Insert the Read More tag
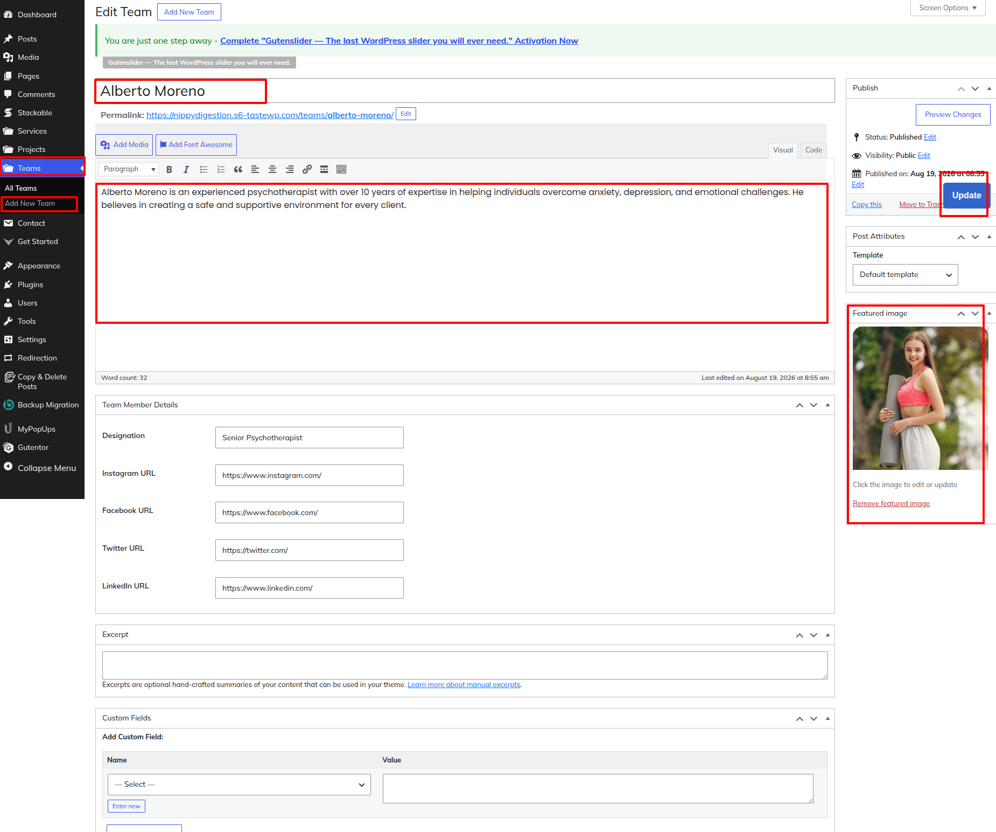Viewport: 996px width, 832px height. tap(324, 169)
